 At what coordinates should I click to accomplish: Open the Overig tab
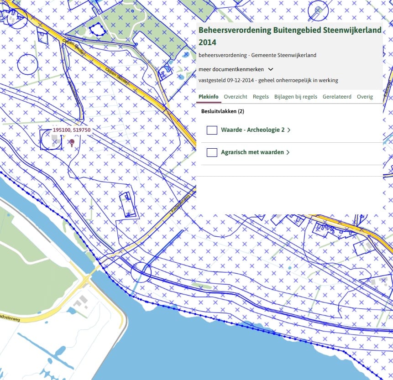point(365,97)
